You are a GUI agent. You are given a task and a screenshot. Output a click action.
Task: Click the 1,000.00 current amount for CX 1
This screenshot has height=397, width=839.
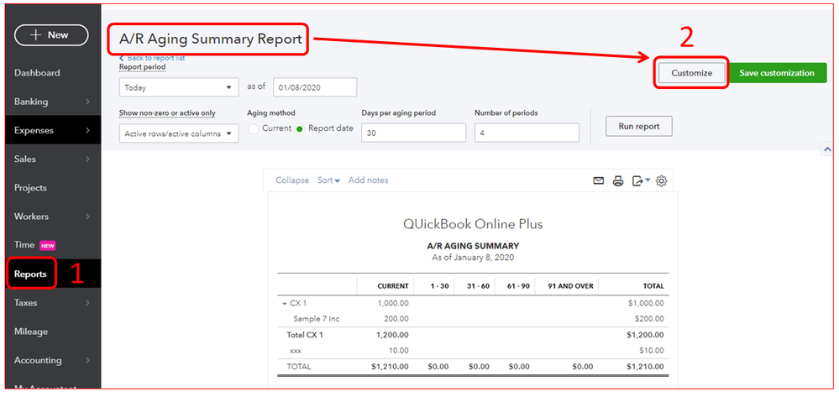[393, 303]
